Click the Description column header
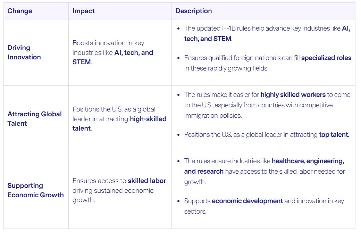The image size is (361, 232). point(194,11)
